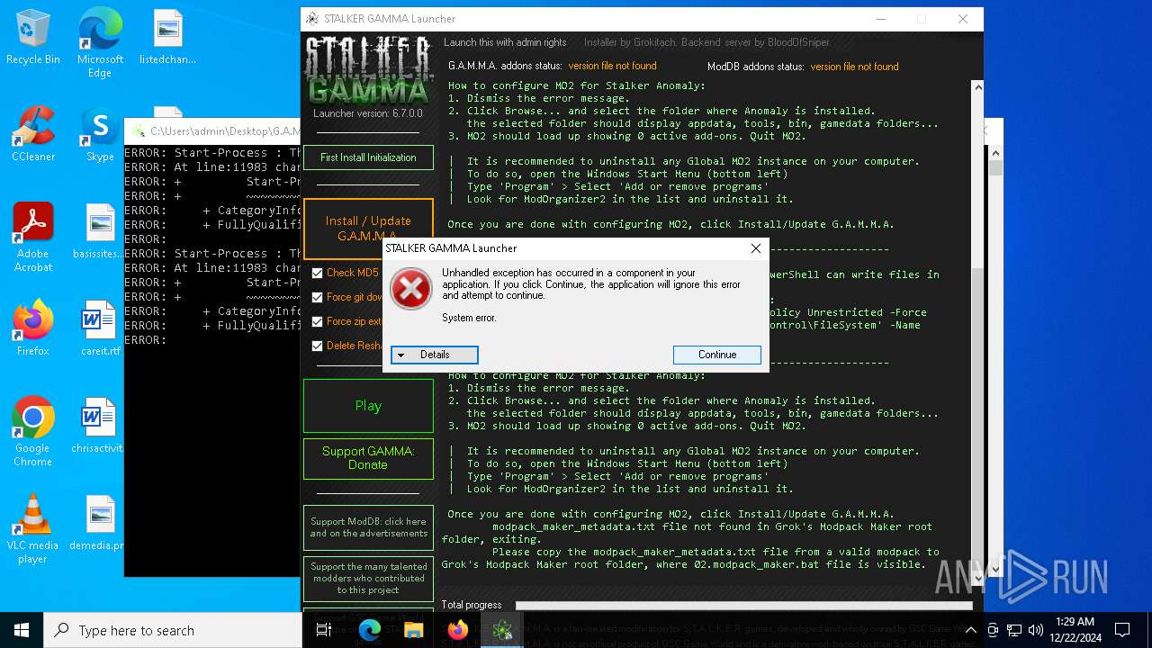Open network status tray icon

click(1014, 630)
